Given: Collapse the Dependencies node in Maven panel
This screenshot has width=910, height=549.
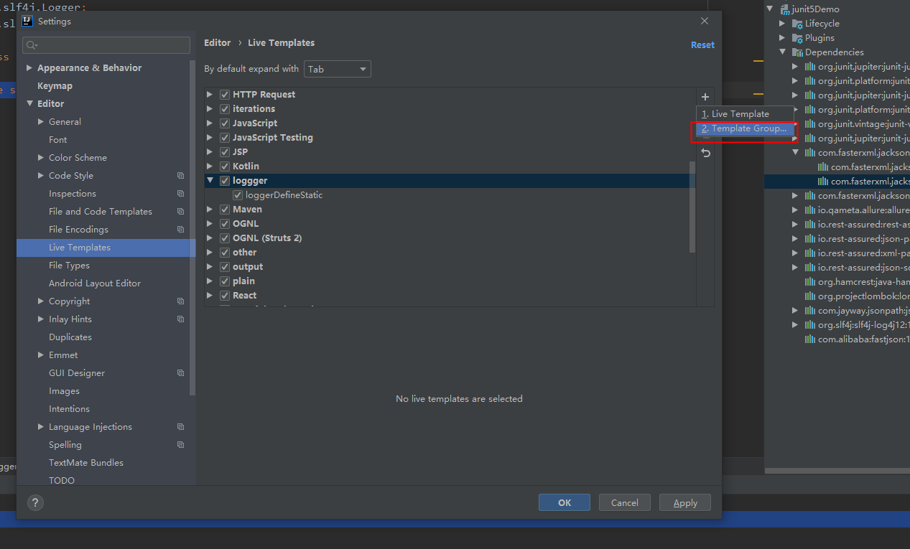Looking at the screenshot, I should click(784, 52).
